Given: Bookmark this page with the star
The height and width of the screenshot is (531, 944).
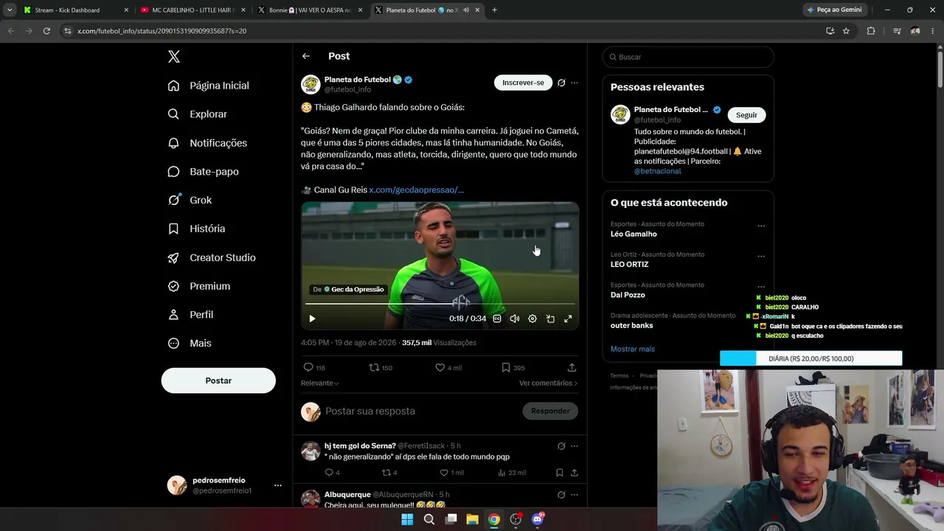Looking at the screenshot, I should pyautogui.click(x=846, y=31).
